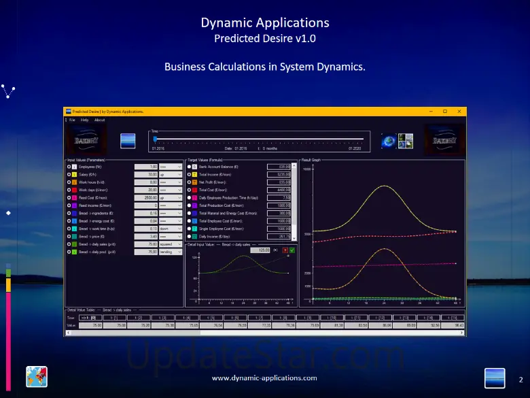Screen dimensions: 530x398
Task: Click the www.dynamic-applications.com link
Action: 264,378
